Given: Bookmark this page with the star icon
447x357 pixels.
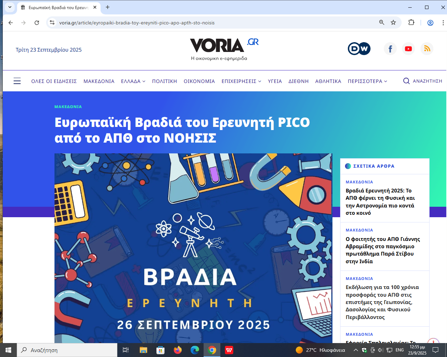Looking at the screenshot, I should pyautogui.click(x=393, y=23).
